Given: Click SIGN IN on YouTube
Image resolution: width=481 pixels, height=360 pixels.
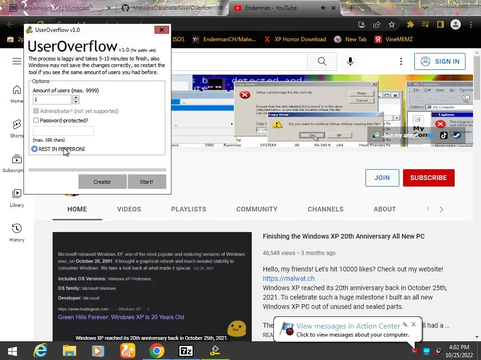Looking at the screenshot, I should click(440, 61).
